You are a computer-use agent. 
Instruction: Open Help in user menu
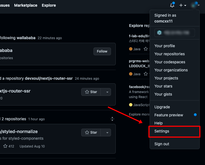(174, 123)
